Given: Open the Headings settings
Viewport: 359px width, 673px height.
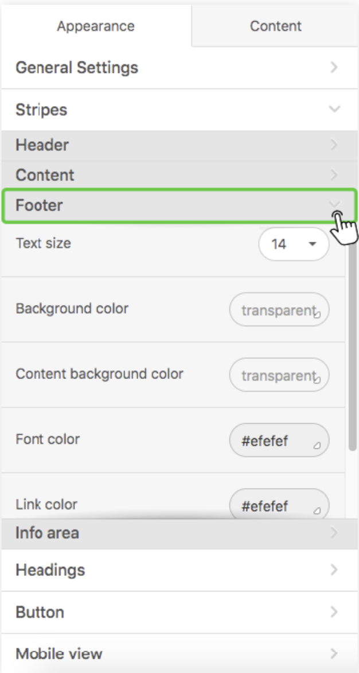Looking at the screenshot, I should coord(179,570).
